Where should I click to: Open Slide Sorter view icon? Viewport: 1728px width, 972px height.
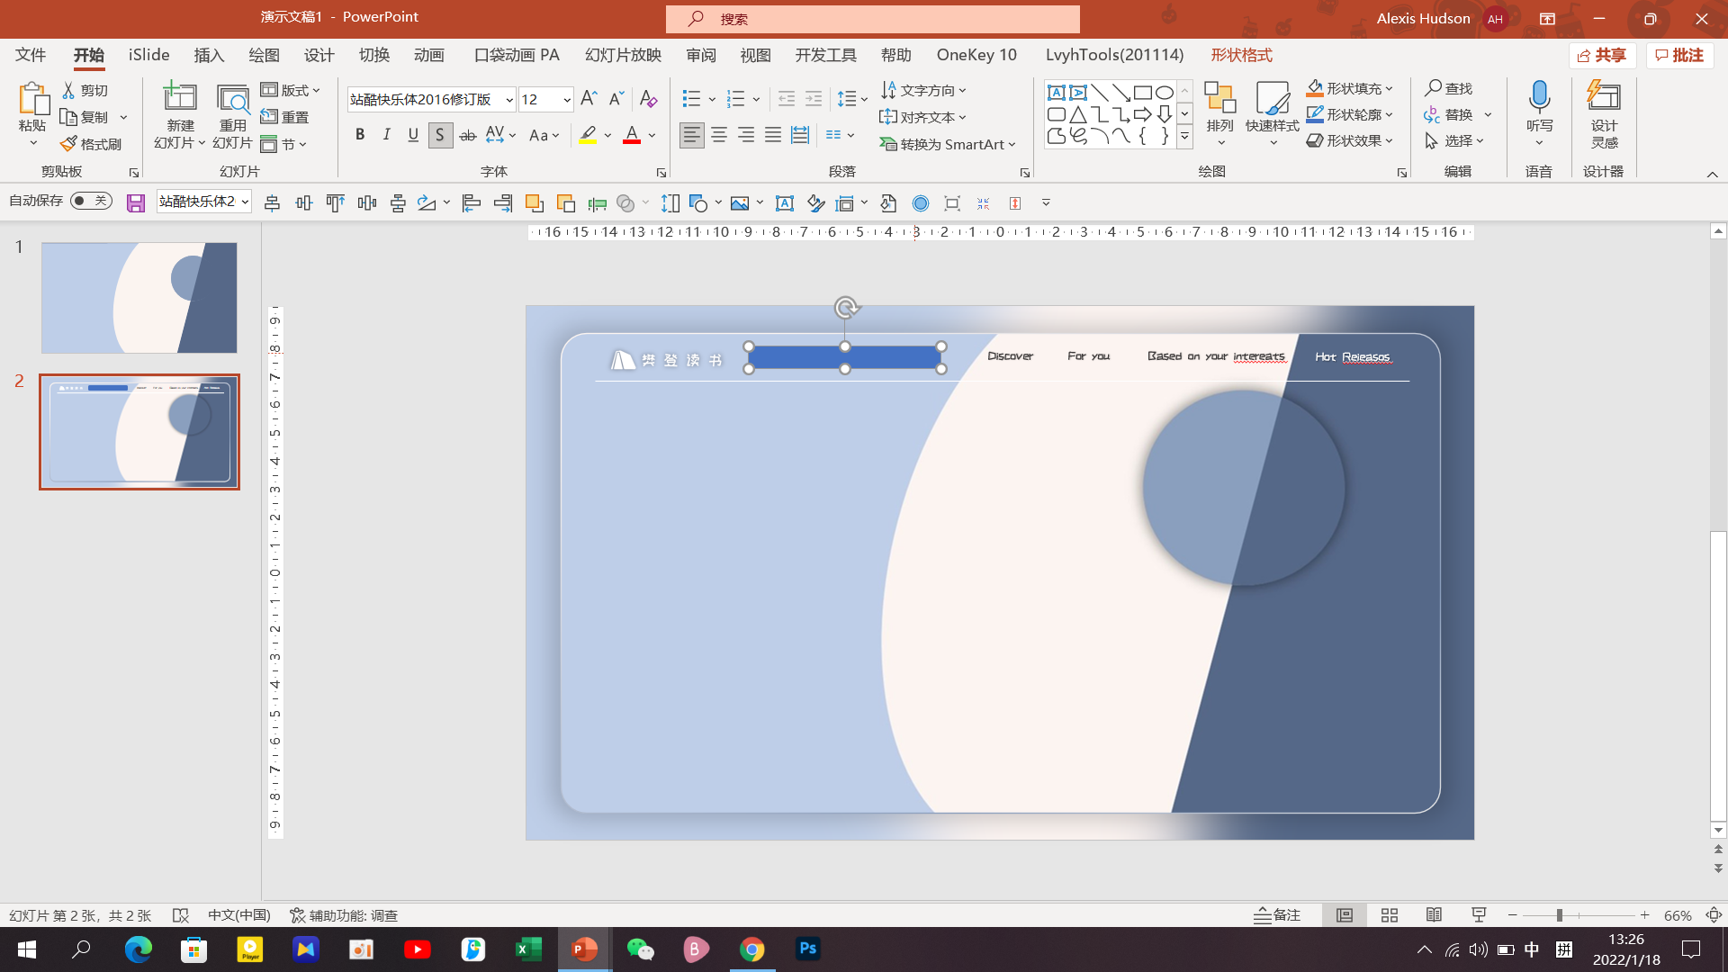pos(1389,915)
